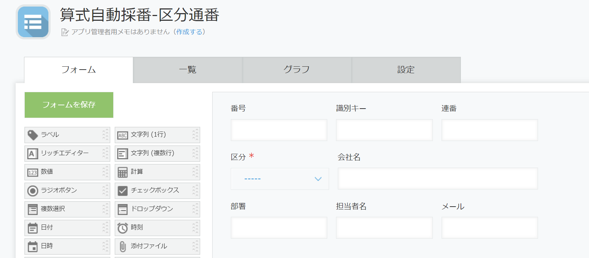Click into the 会社名 input field

click(x=438, y=179)
